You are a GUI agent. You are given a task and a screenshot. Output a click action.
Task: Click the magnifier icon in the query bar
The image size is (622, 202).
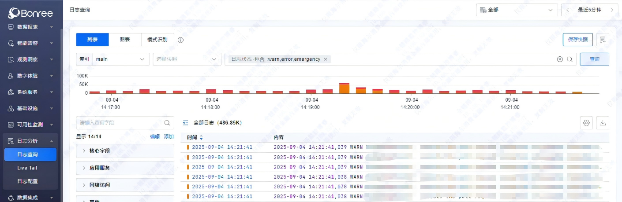click(x=570, y=59)
